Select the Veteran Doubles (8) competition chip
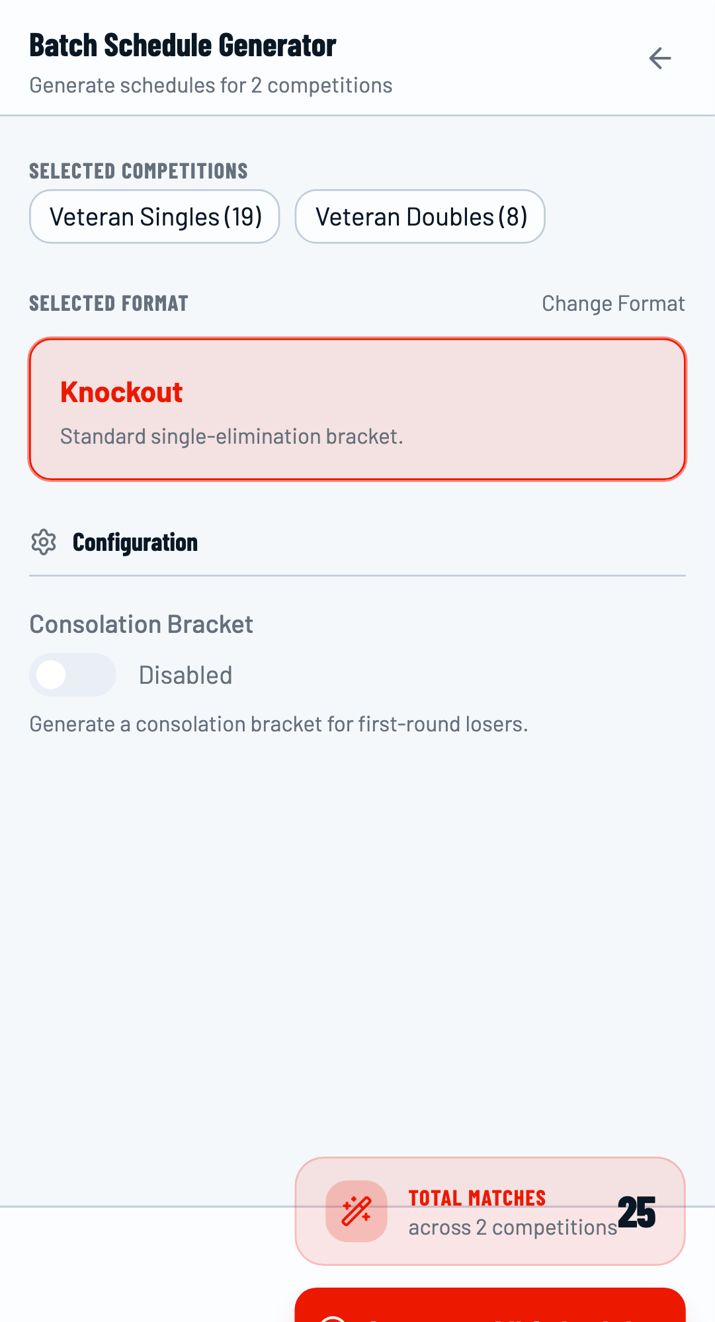This screenshot has width=715, height=1322. (x=421, y=216)
